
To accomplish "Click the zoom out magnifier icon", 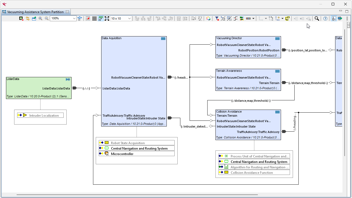I will (47, 18).
